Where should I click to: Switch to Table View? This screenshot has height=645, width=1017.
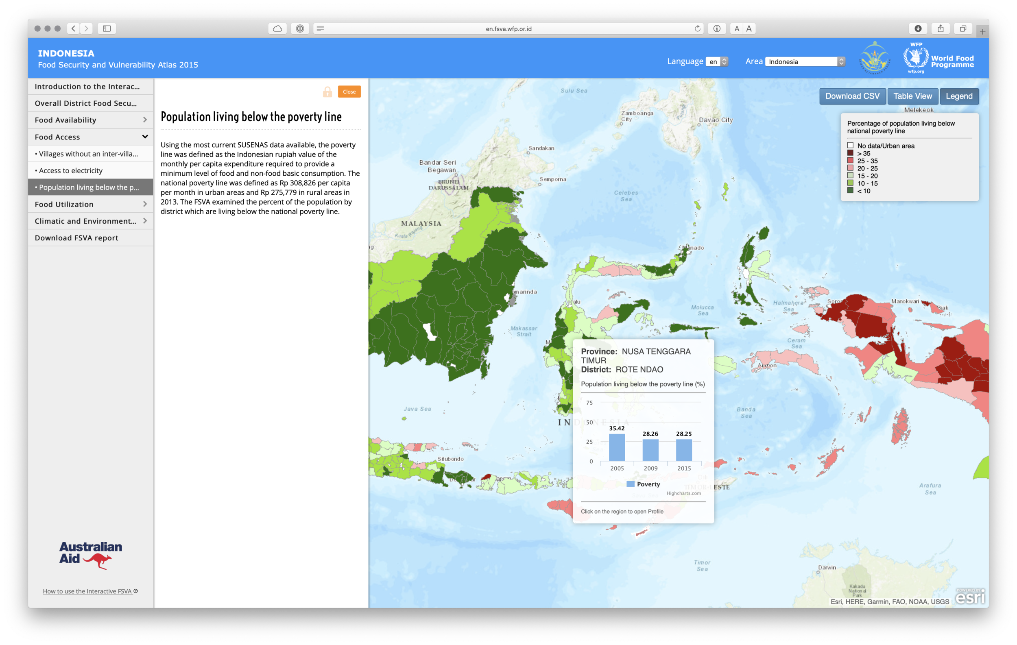click(912, 96)
